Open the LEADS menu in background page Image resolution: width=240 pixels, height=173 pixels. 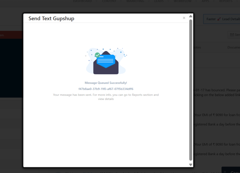click(159, 1)
